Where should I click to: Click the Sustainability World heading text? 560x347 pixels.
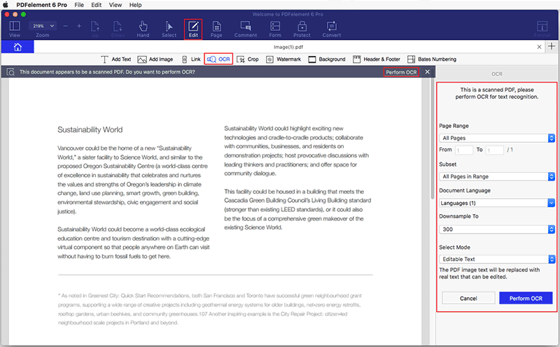(90, 129)
